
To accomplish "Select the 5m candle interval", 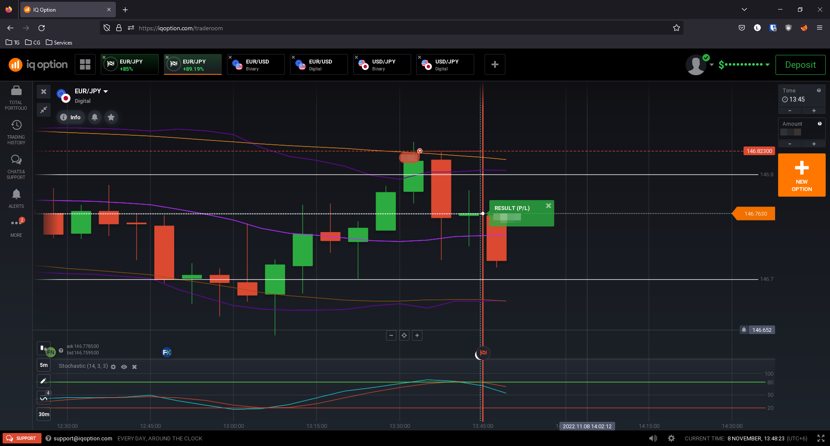I will point(44,365).
